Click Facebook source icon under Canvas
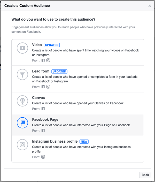The image size is (155, 182). (43, 109)
